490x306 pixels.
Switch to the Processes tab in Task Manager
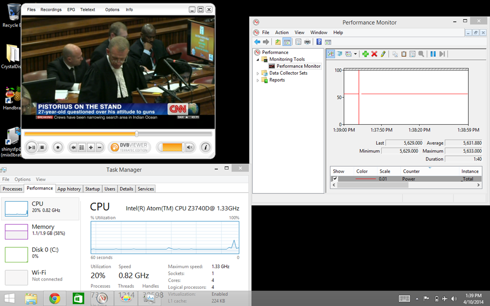tap(12, 189)
